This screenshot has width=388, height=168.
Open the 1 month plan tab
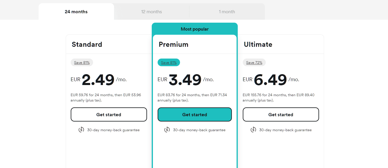point(227,12)
